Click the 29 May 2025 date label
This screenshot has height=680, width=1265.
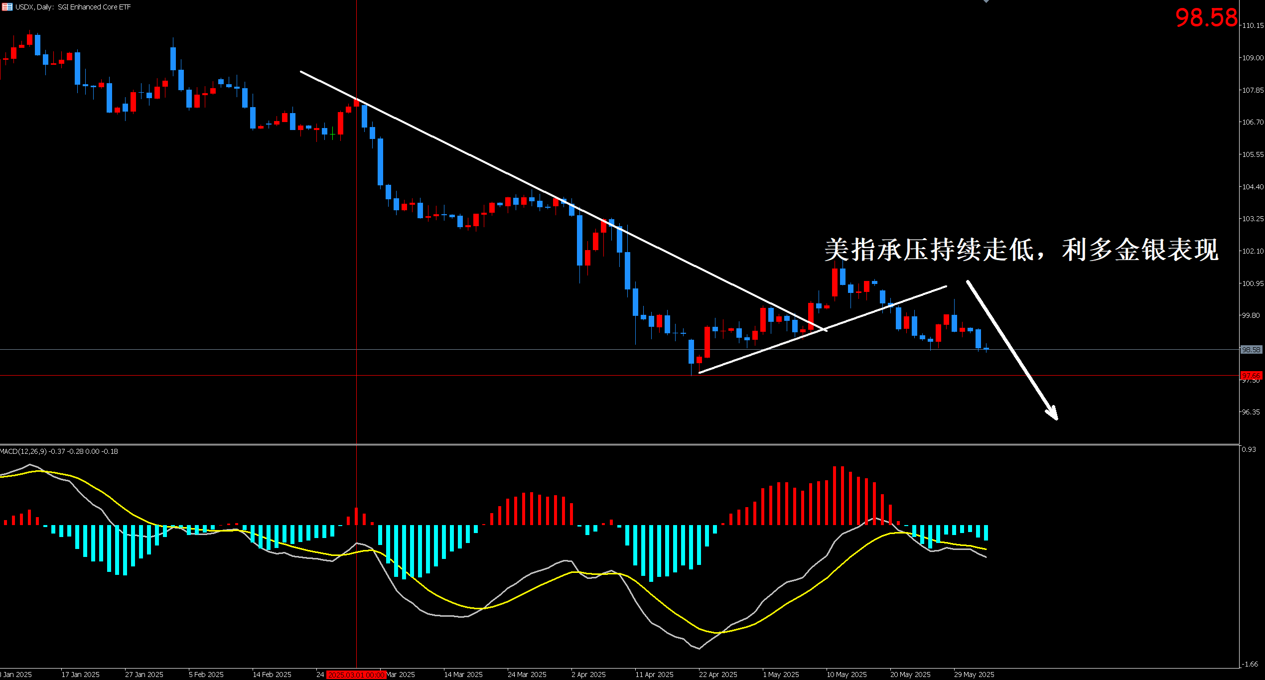click(x=974, y=675)
